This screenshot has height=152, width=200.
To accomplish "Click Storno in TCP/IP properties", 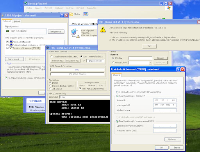I will 177,148.
